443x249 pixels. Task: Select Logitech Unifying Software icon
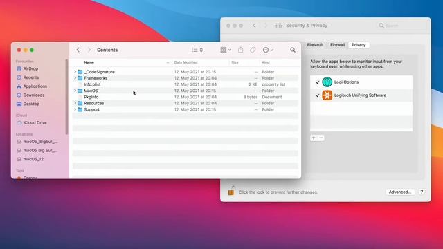327,95
